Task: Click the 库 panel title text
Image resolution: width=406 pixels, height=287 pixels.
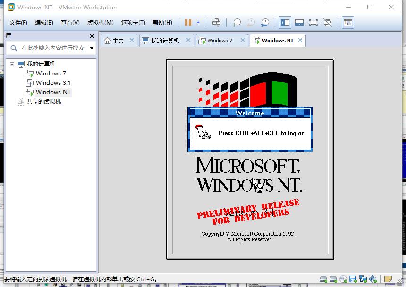Action: pyautogui.click(x=8, y=36)
